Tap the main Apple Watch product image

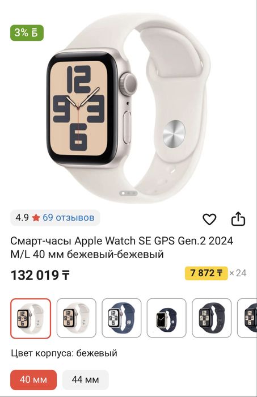(128, 108)
